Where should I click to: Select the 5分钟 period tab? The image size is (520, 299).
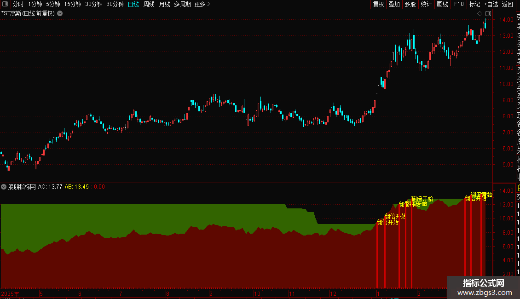(53, 4)
